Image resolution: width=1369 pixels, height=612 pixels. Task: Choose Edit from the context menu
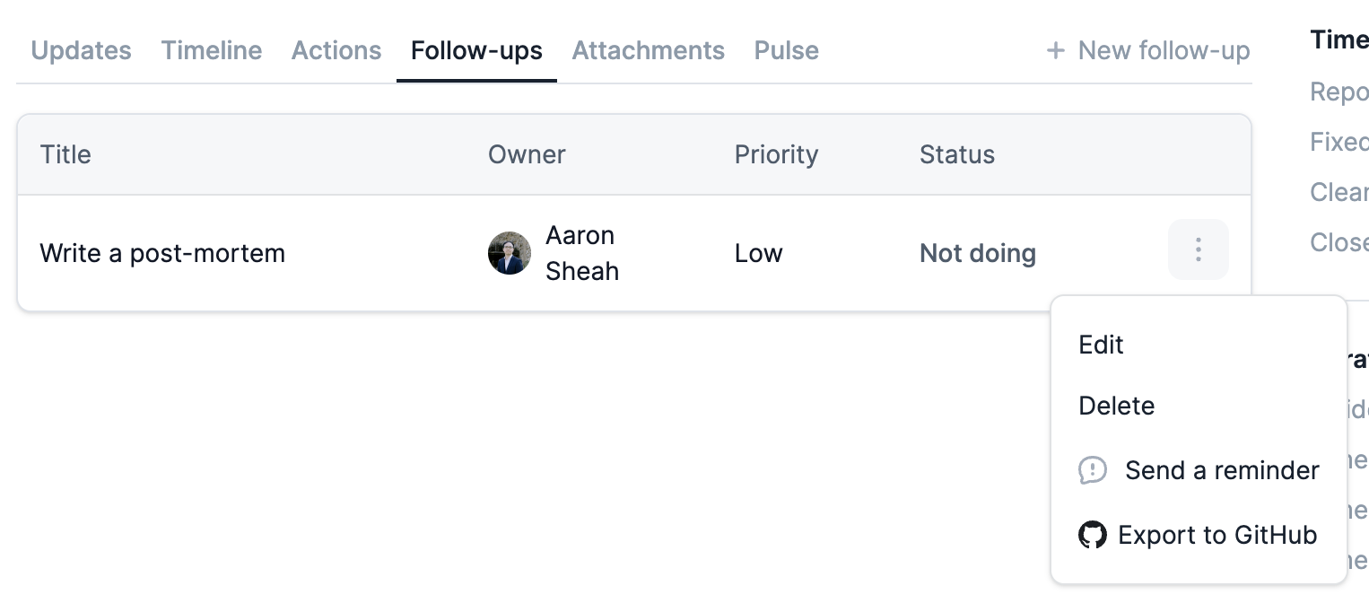(1101, 345)
